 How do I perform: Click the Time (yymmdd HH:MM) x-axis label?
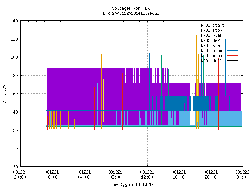pos(131,184)
